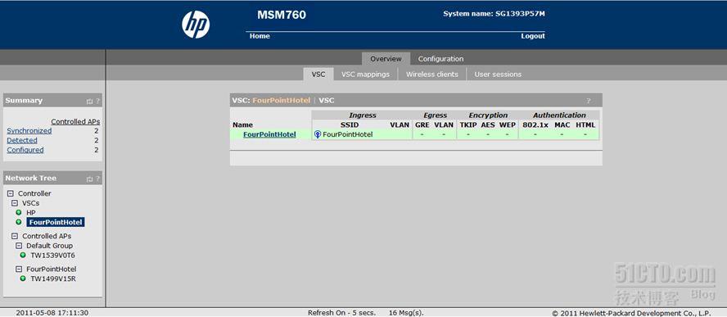Select the Controlled APs node label
727x317 pixels.
47,236
